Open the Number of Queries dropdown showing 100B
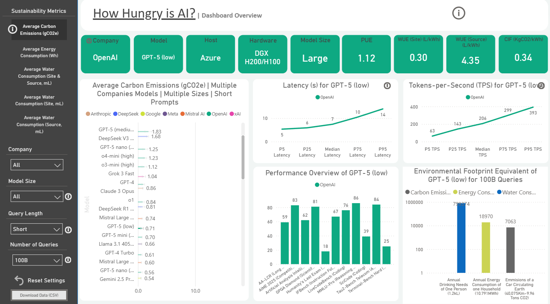Viewport: 550px width, 304px height. coord(37,260)
